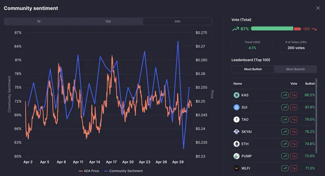Open the SKYAI coin logo

237,132
